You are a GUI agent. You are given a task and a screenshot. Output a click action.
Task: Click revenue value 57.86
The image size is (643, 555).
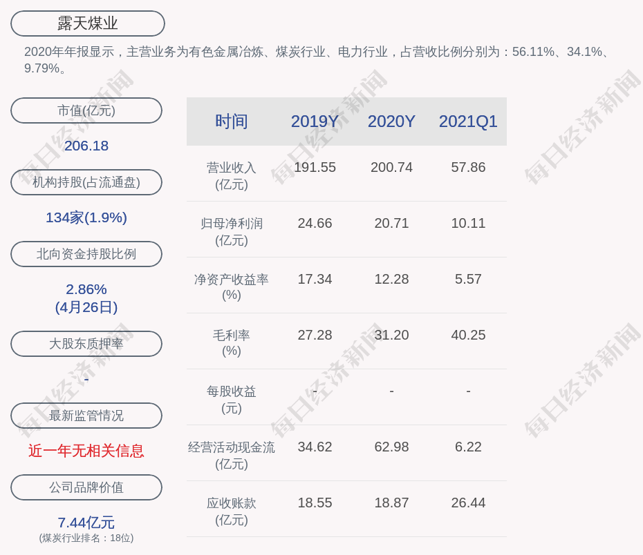(468, 168)
